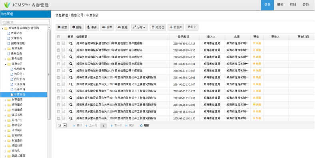Click the 新增 add button
This screenshot has width=315, height=158.
tap(62, 27)
